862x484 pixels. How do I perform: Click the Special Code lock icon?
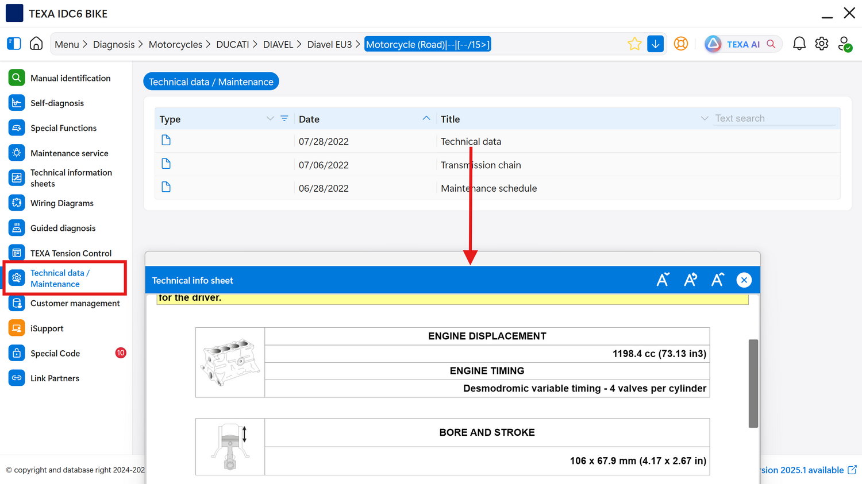tap(17, 353)
